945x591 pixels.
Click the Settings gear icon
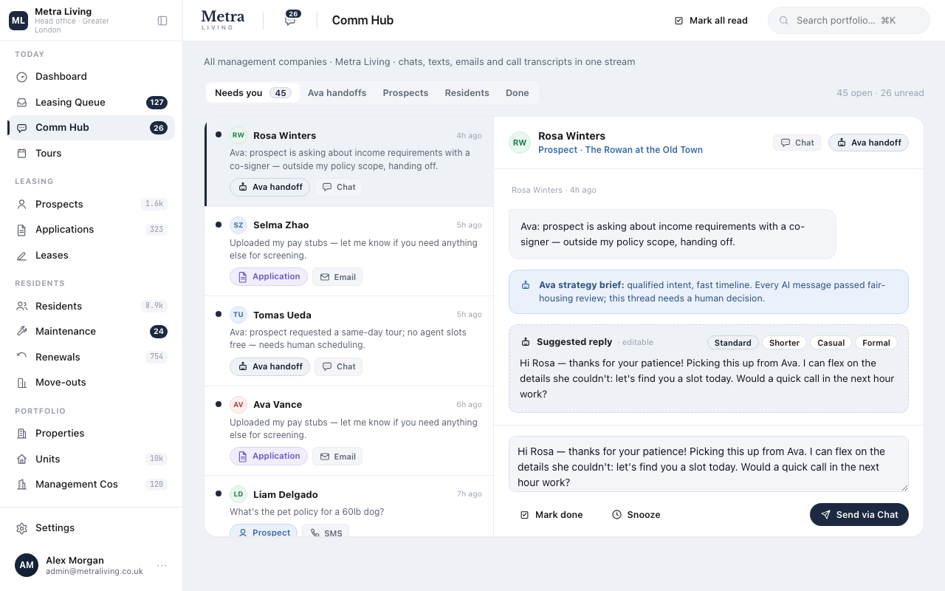[x=22, y=528]
